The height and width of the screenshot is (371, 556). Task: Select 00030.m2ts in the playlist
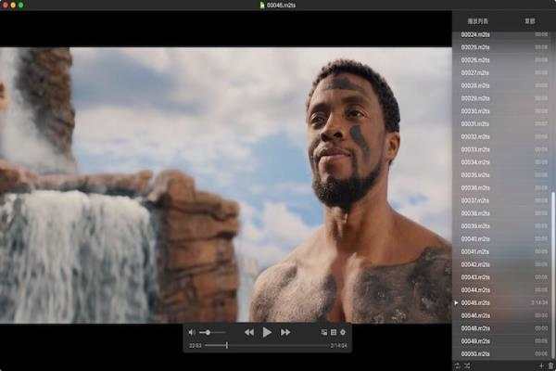(501, 111)
